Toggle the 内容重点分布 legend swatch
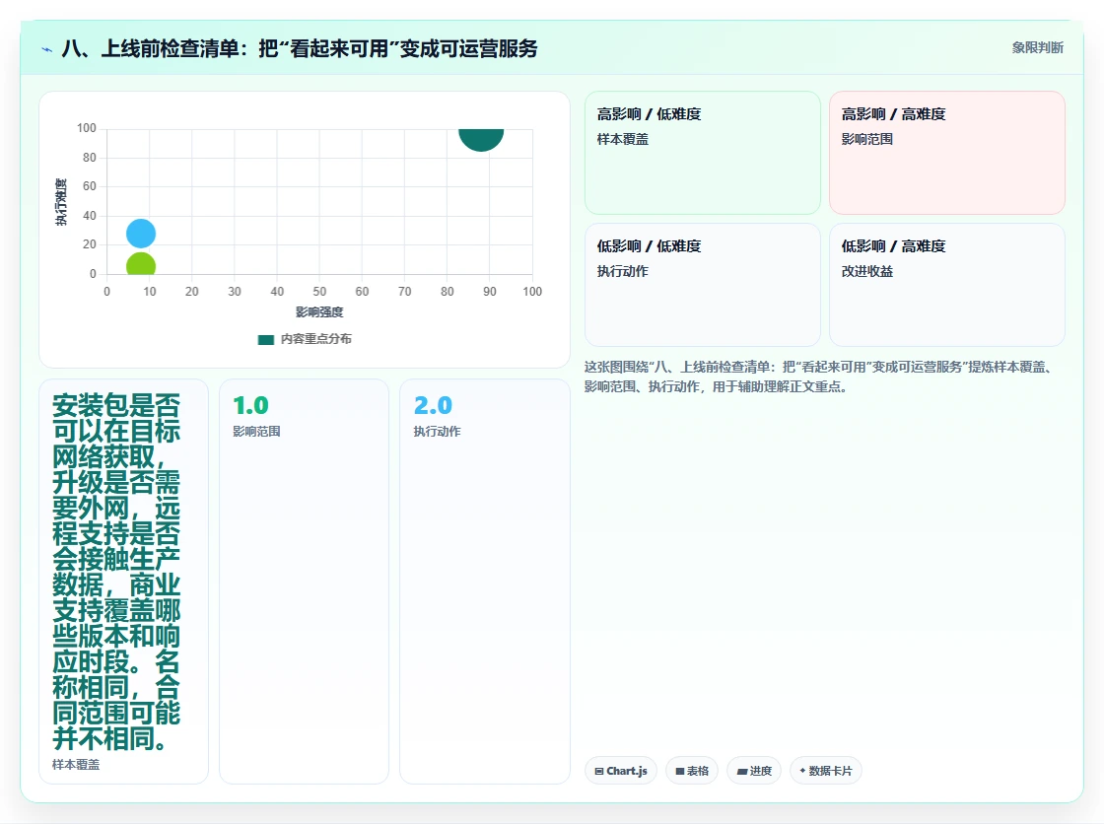1104x824 pixels. [265, 339]
